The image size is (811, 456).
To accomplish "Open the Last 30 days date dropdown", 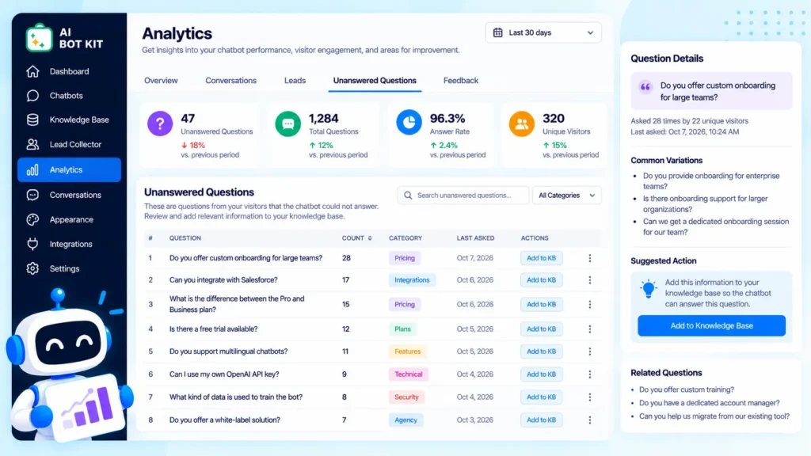I will (x=543, y=32).
